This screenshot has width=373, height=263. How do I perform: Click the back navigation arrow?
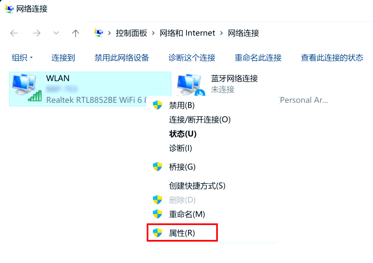(14, 33)
